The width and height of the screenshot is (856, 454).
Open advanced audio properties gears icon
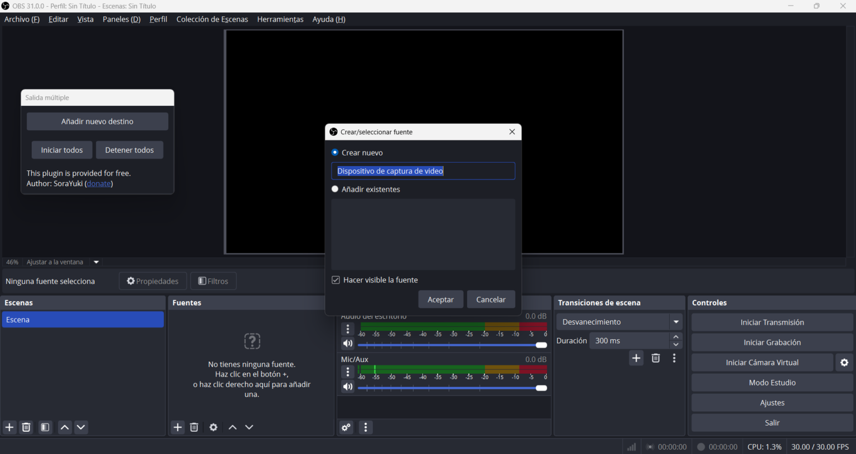pyautogui.click(x=346, y=427)
